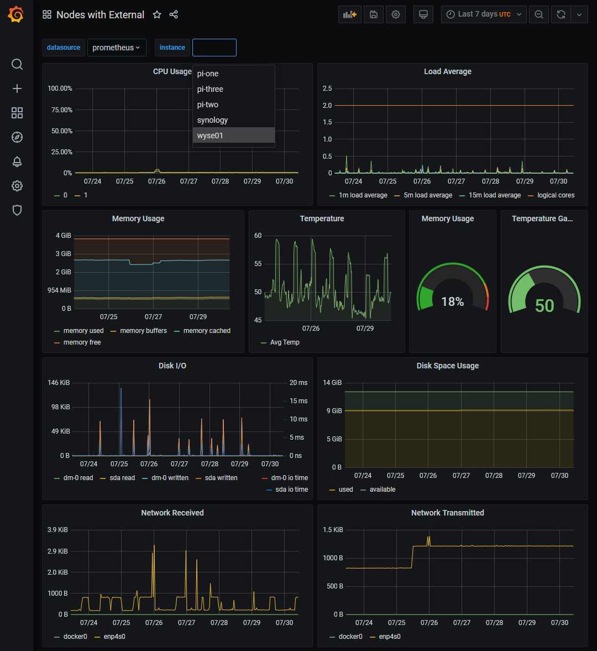Save the dashboard with the disk icon
Viewport: 597px width, 651px height.
pyautogui.click(x=373, y=14)
